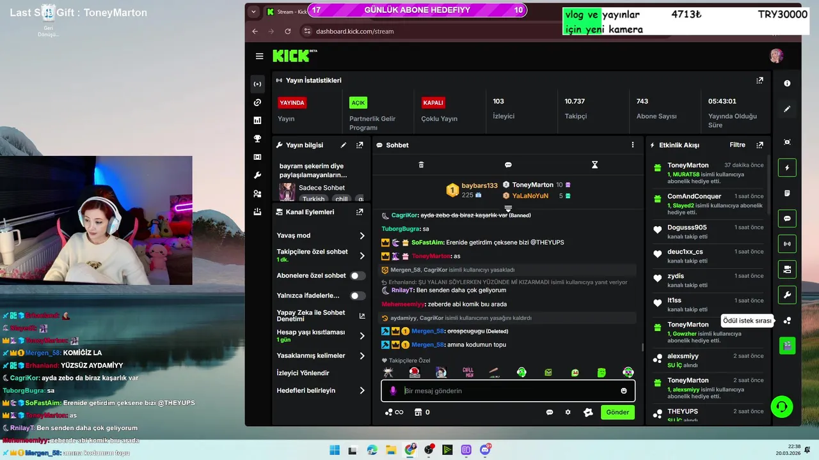Screen dimensions: 819x460
Task: Open the Sohbet three-dot options menu
Action: point(633,145)
